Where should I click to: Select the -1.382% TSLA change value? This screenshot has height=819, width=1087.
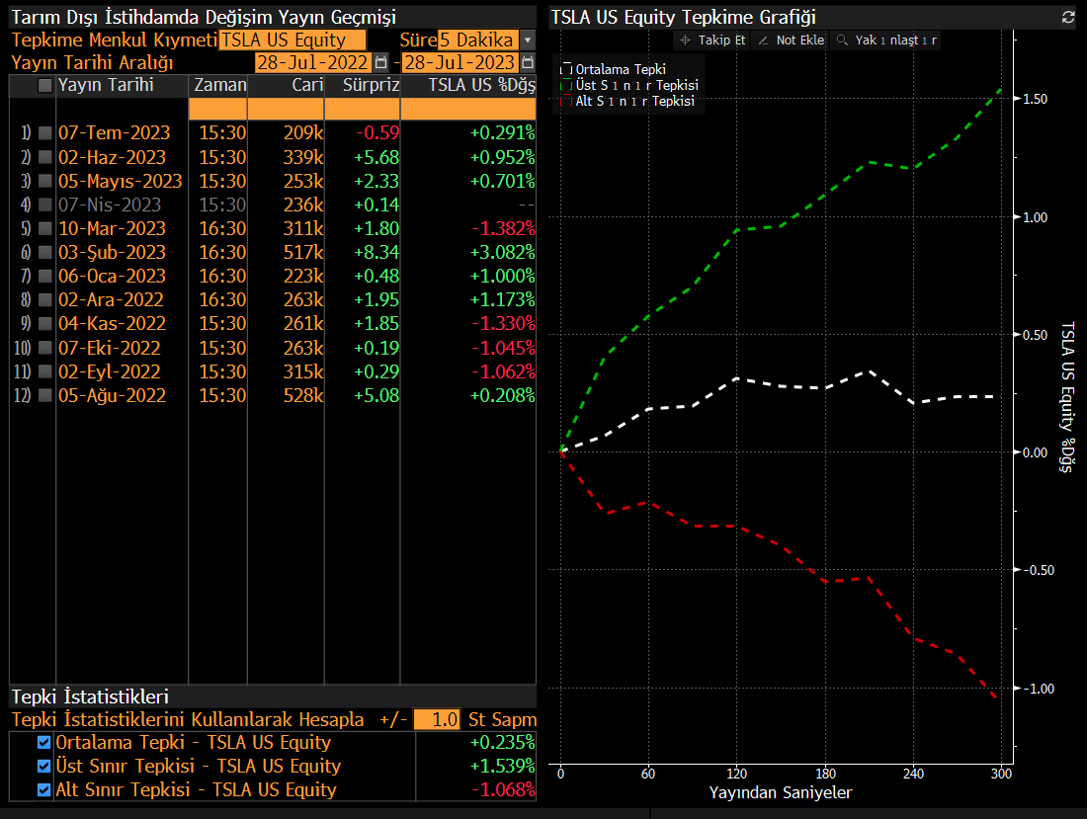tap(504, 228)
